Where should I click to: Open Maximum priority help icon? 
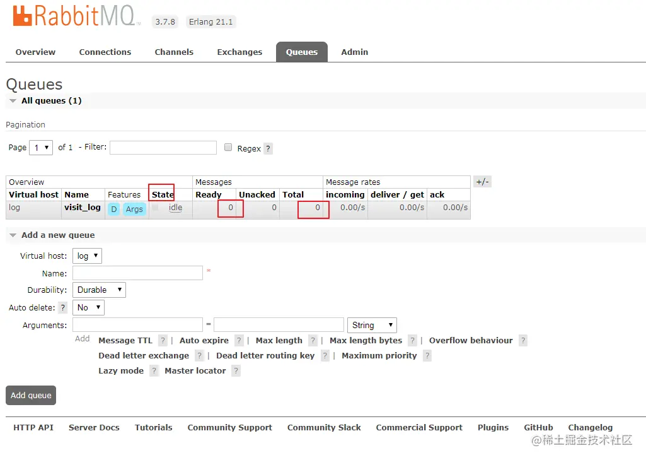click(427, 356)
